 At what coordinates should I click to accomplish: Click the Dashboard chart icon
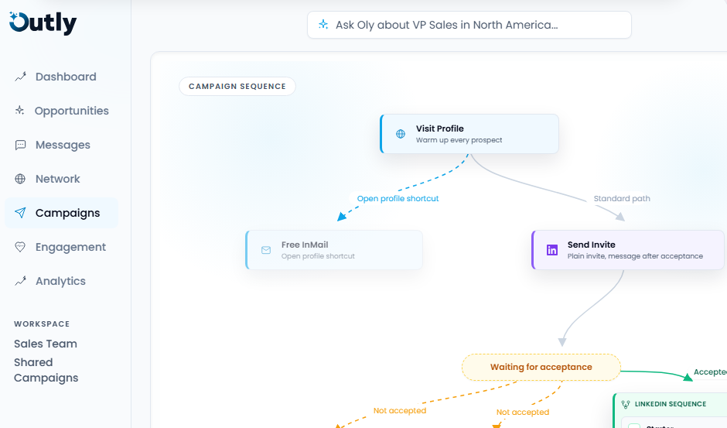click(x=20, y=77)
